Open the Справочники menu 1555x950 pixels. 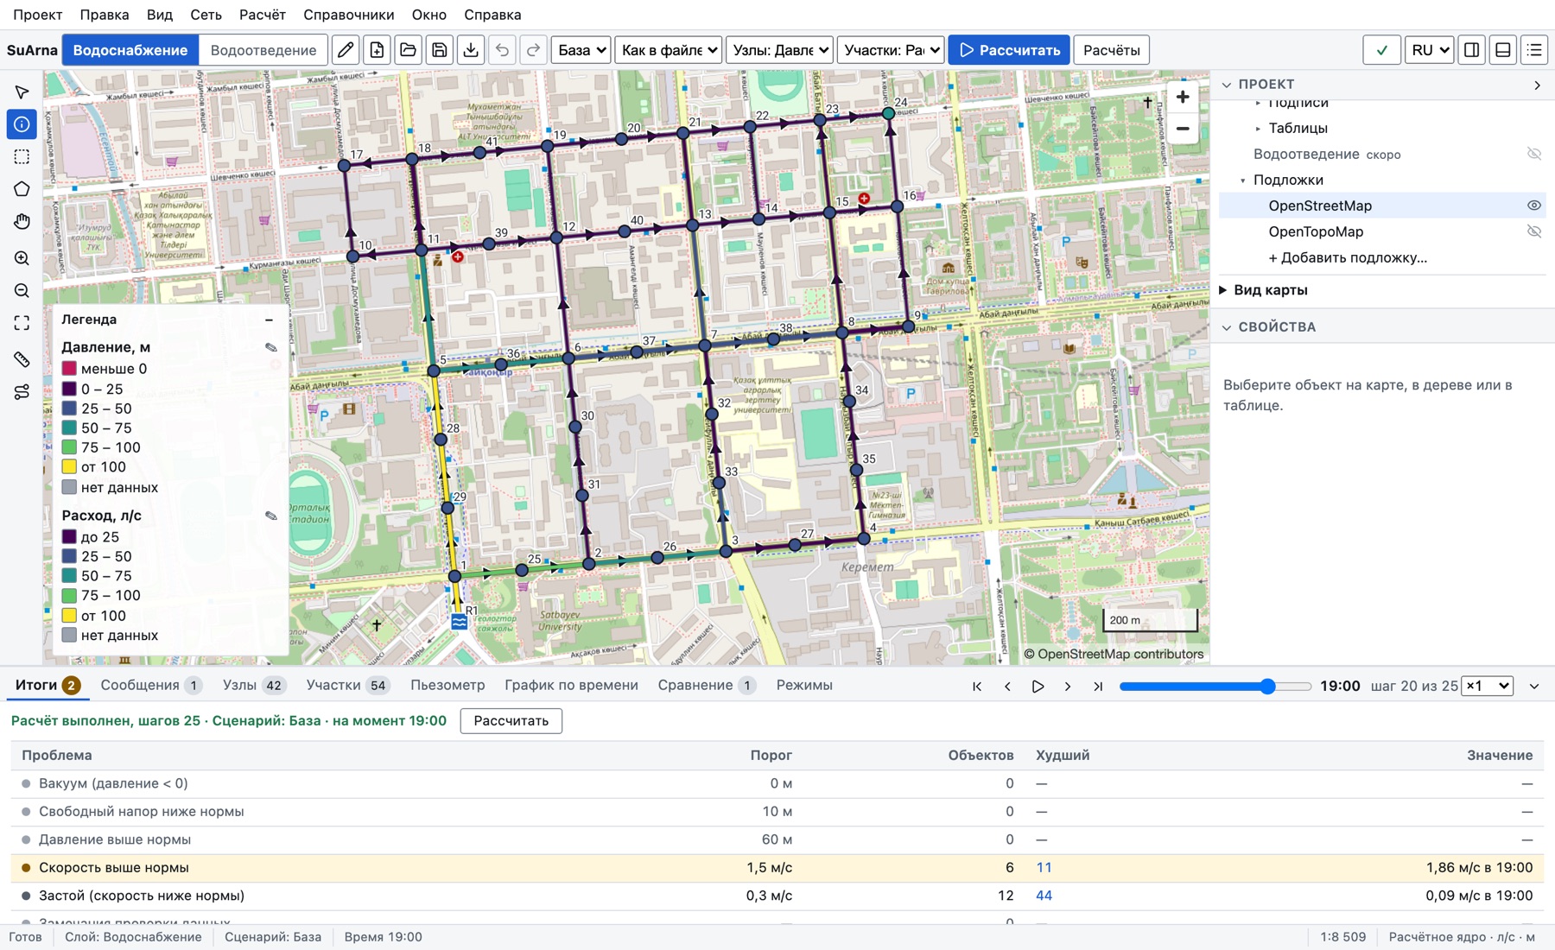pos(349,15)
